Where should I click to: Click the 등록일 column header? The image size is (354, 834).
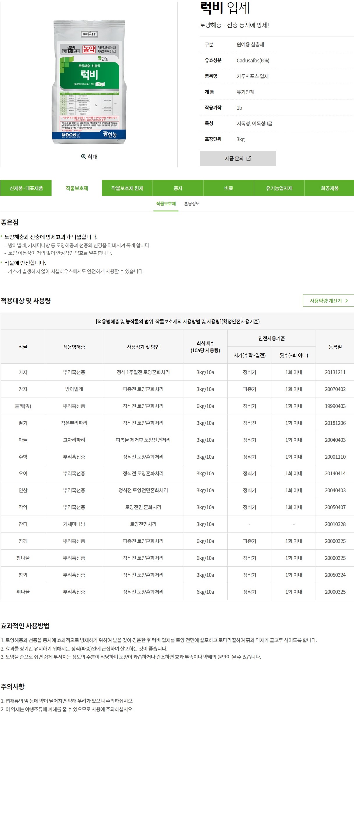(x=335, y=347)
